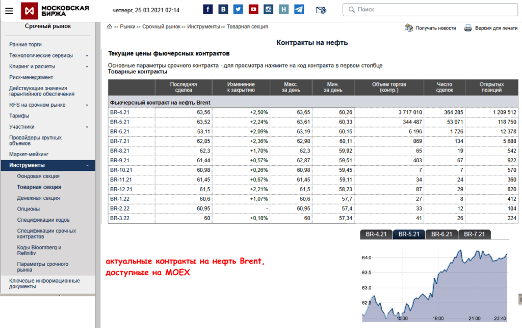This screenshot has width=522, height=328.
Task: Open the MOEX Facebook page icon
Action: point(207,8)
